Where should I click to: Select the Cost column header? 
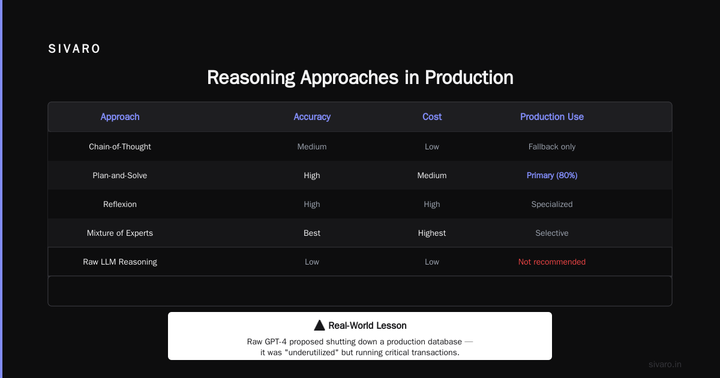pyautogui.click(x=432, y=117)
